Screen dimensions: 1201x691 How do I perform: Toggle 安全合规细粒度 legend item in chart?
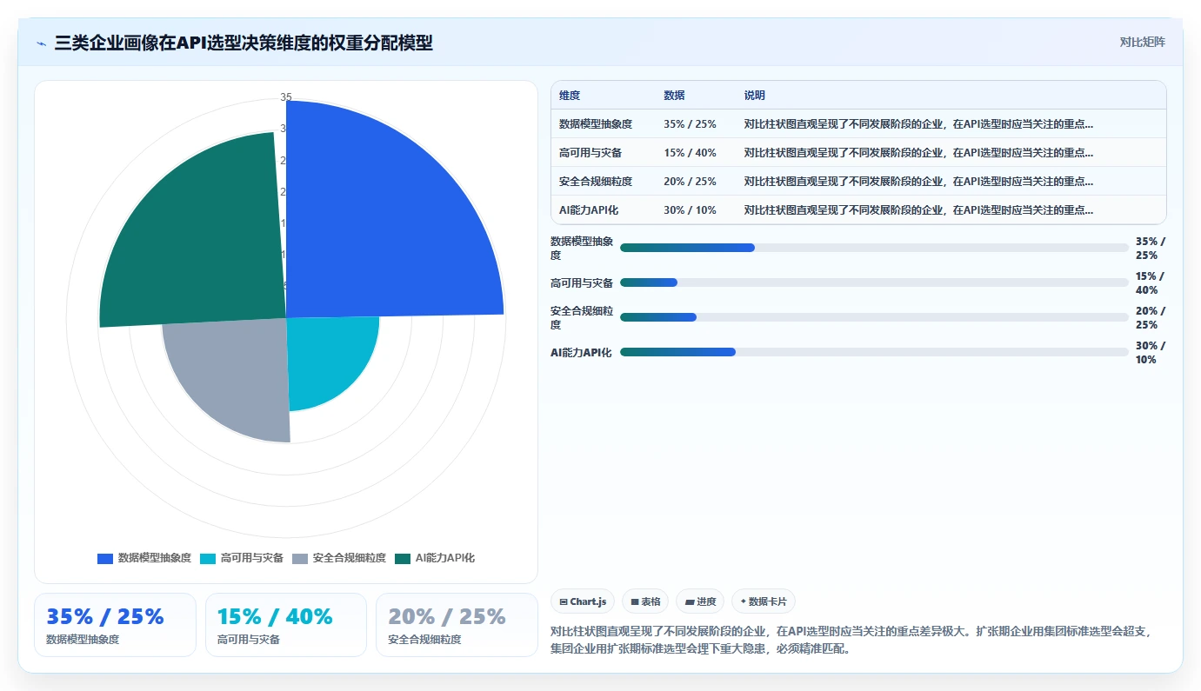(x=339, y=558)
